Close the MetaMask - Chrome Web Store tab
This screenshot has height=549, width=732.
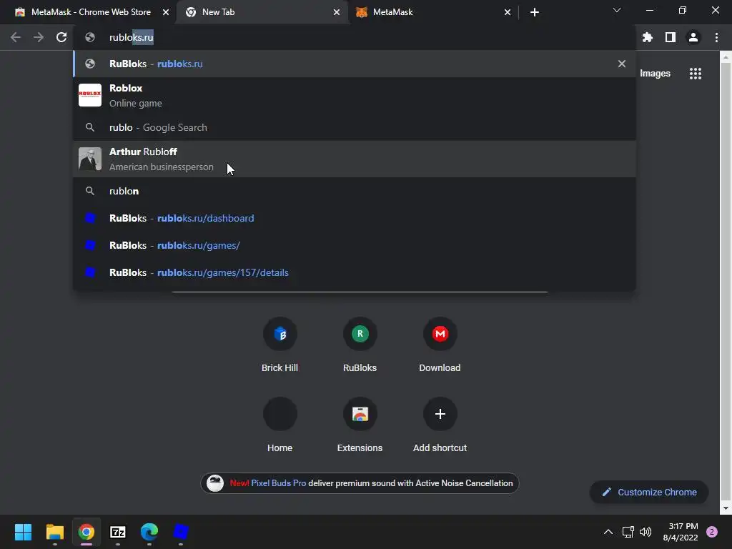pyautogui.click(x=166, y=12)
